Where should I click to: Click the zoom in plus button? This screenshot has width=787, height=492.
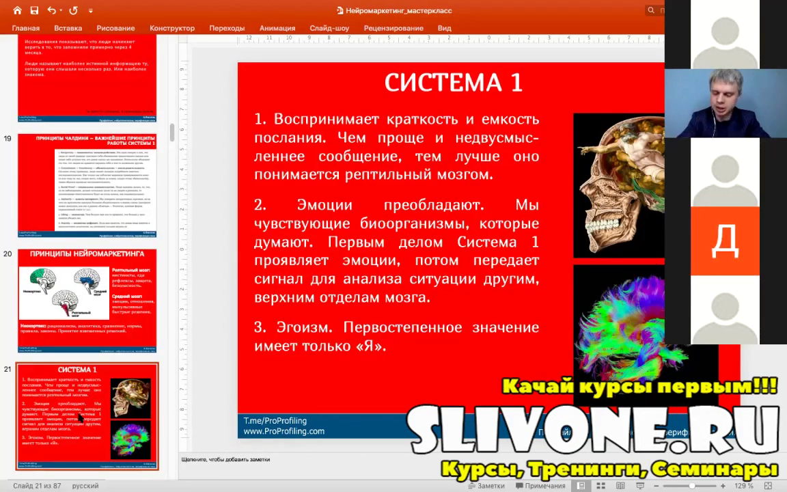point(723,486)
